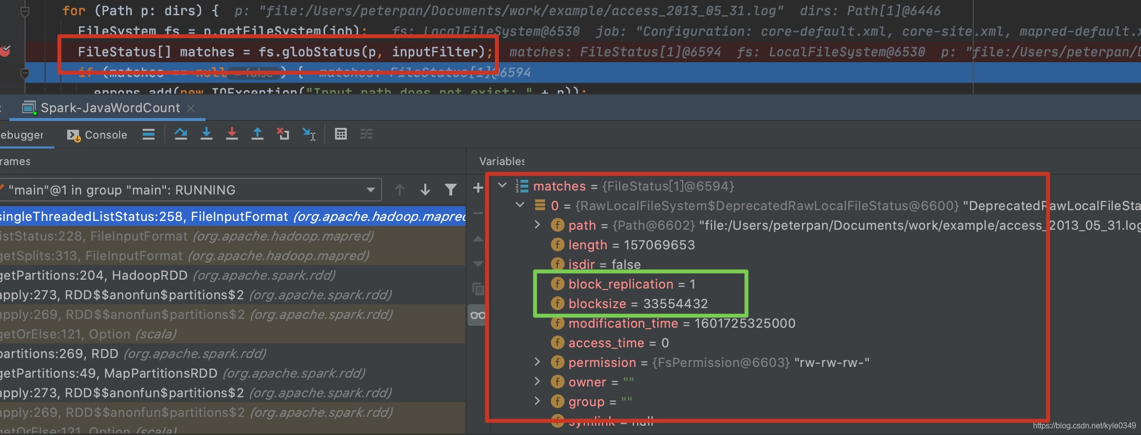Click the Console tab icon

click(x=74, y=135)
